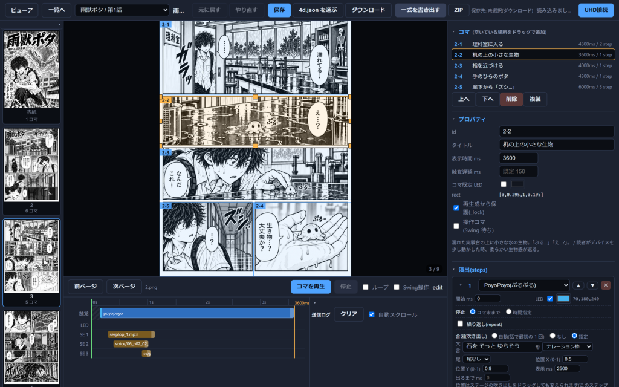Viewport: 619px width, 387px height.
Task: Select the 自動(話で最初の1回) radio
Action: [x=494, y=336]
